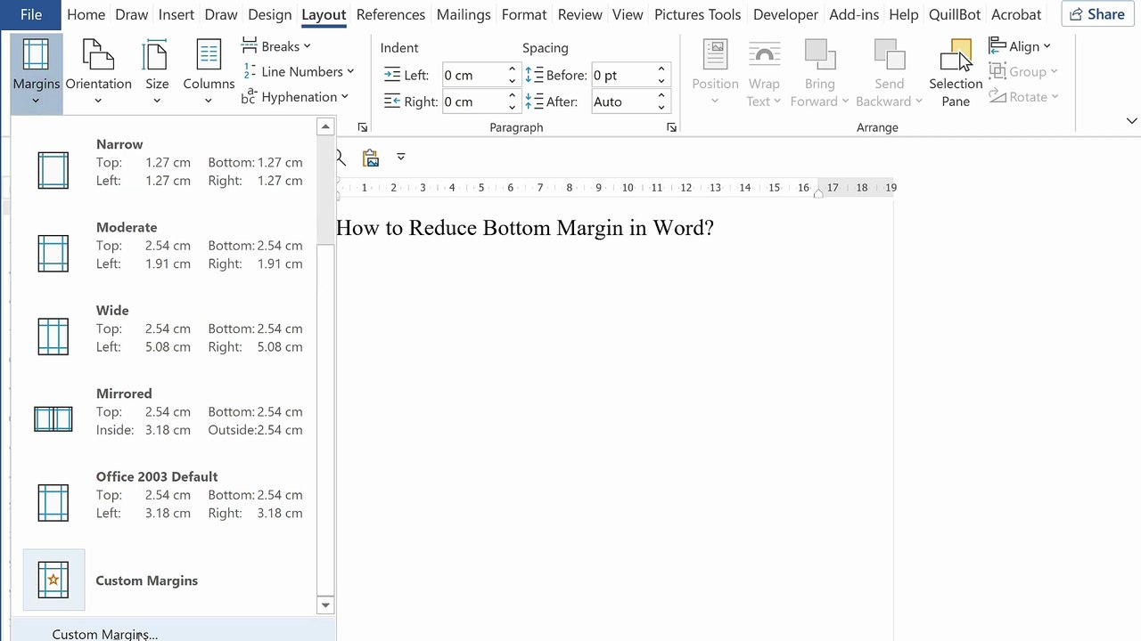Viewport: 1141px width, 641px height.
Task: Open the Orientation menu
Action: [x=98, y=74]
